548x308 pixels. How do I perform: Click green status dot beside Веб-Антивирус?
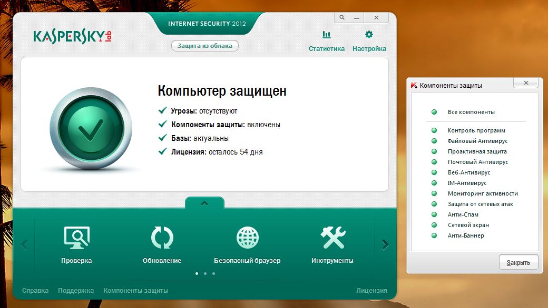click(434, 172)
